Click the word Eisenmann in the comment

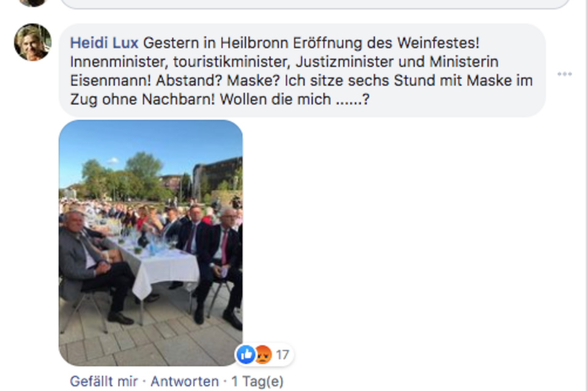point(111,81)
